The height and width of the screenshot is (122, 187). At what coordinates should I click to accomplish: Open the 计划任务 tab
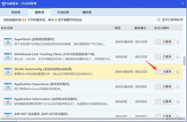(63, 12)
